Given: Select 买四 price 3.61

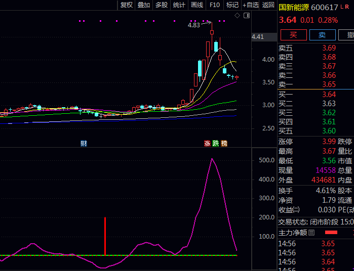Looking at the screenshot, I should (x=329, y=122).
